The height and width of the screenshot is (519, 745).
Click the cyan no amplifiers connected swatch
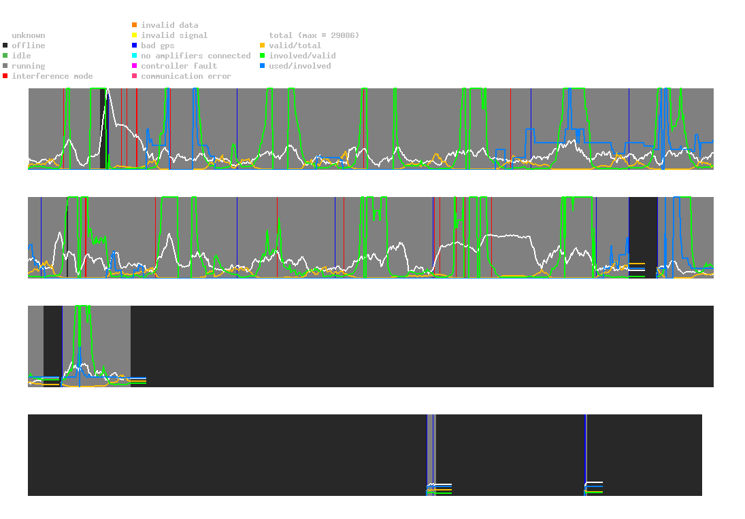135,56
